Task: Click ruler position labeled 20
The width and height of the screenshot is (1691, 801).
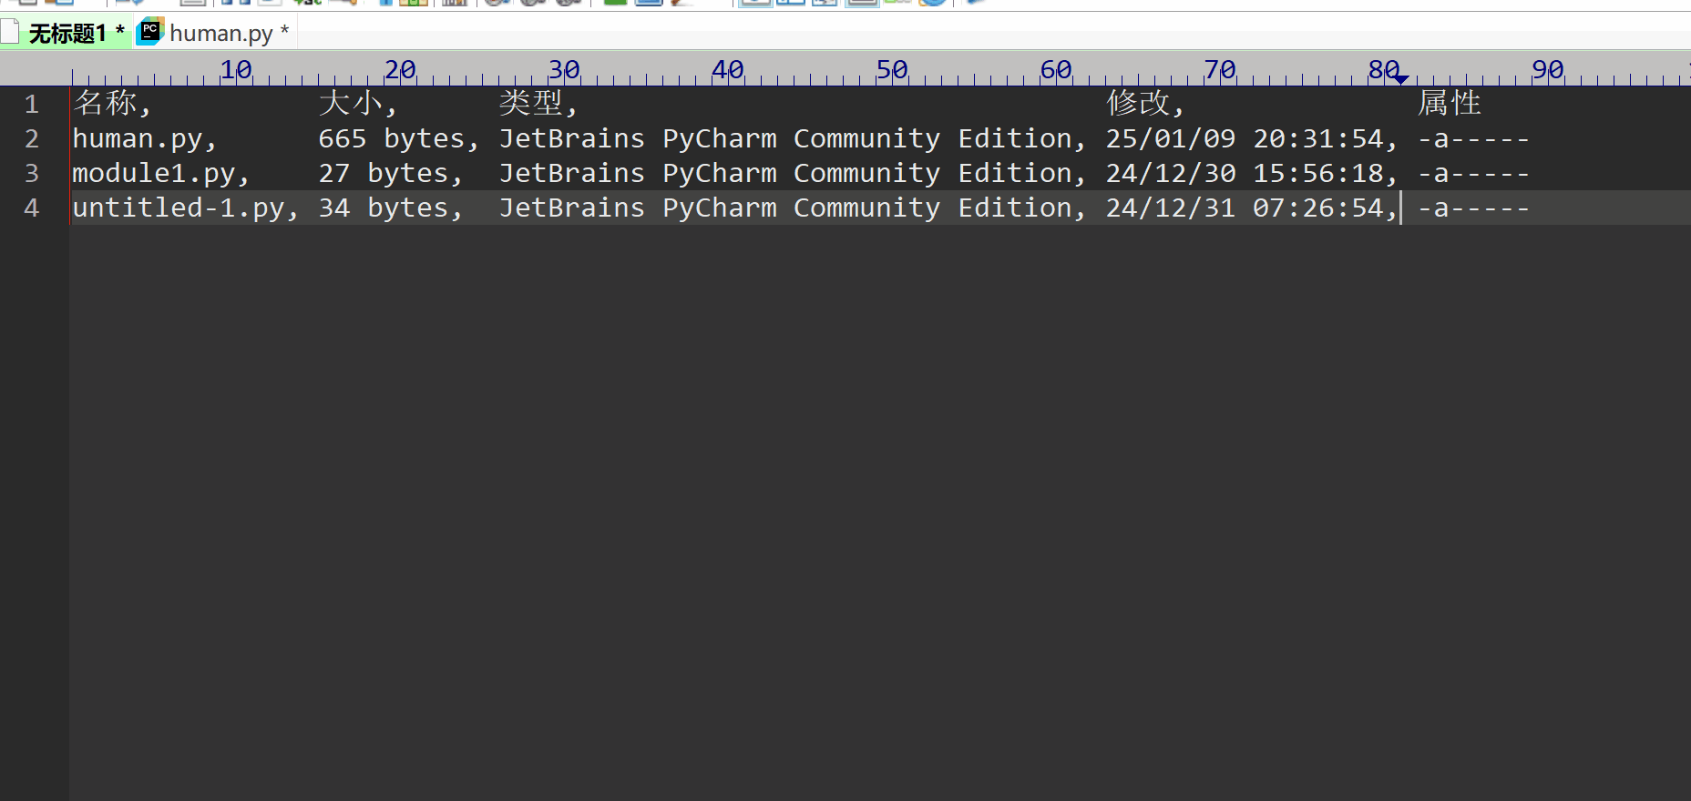Action: pos(400,69)
